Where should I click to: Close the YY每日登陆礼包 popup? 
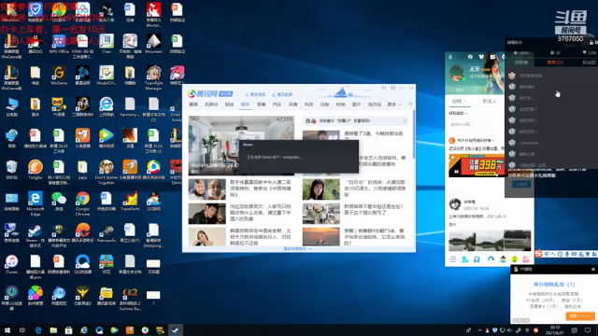pyautogui.click(x=593, y=270)
